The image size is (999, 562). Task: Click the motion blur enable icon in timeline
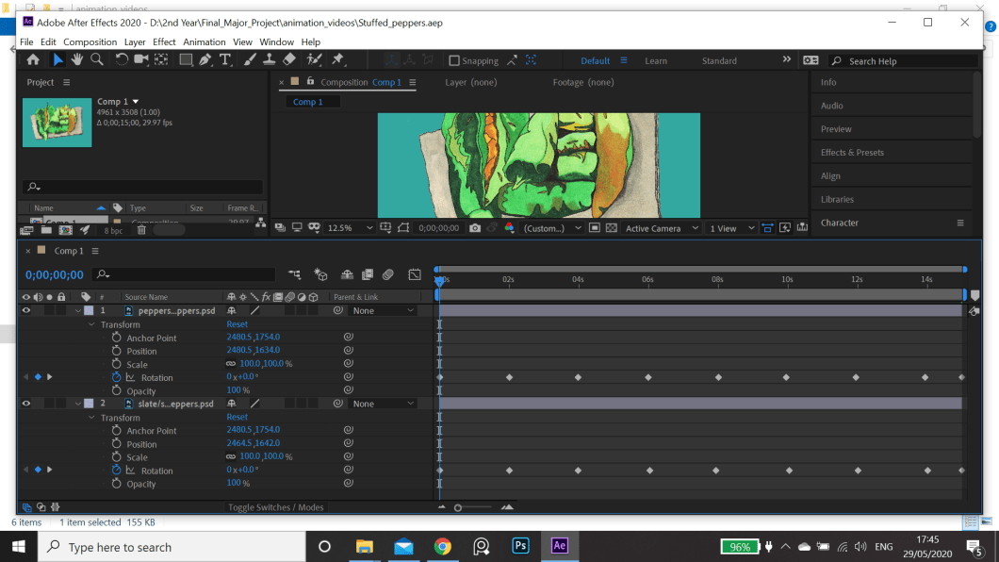click(388, 274)
